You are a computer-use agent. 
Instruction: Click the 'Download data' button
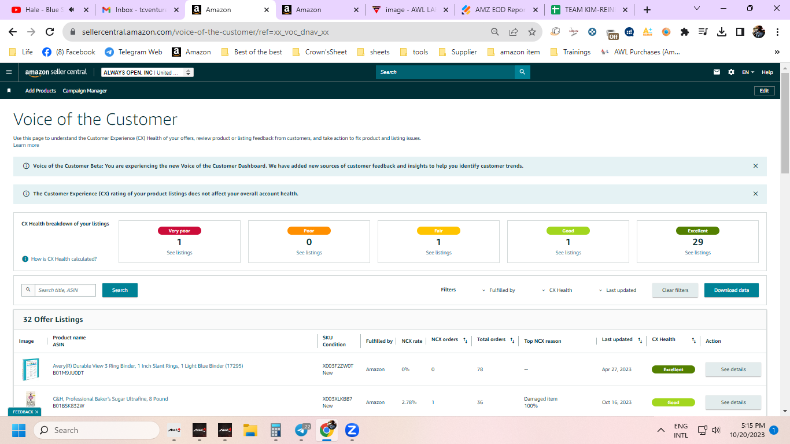(732, 290)
